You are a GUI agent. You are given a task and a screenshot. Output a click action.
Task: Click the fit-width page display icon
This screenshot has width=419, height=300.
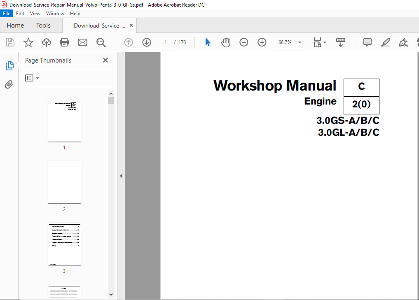point(317,42)
